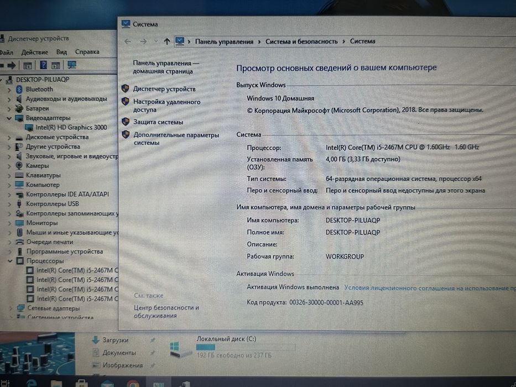The image size is (516, 387).
Task: Click the Chrome icon on the taskbar
Action: 133,384
